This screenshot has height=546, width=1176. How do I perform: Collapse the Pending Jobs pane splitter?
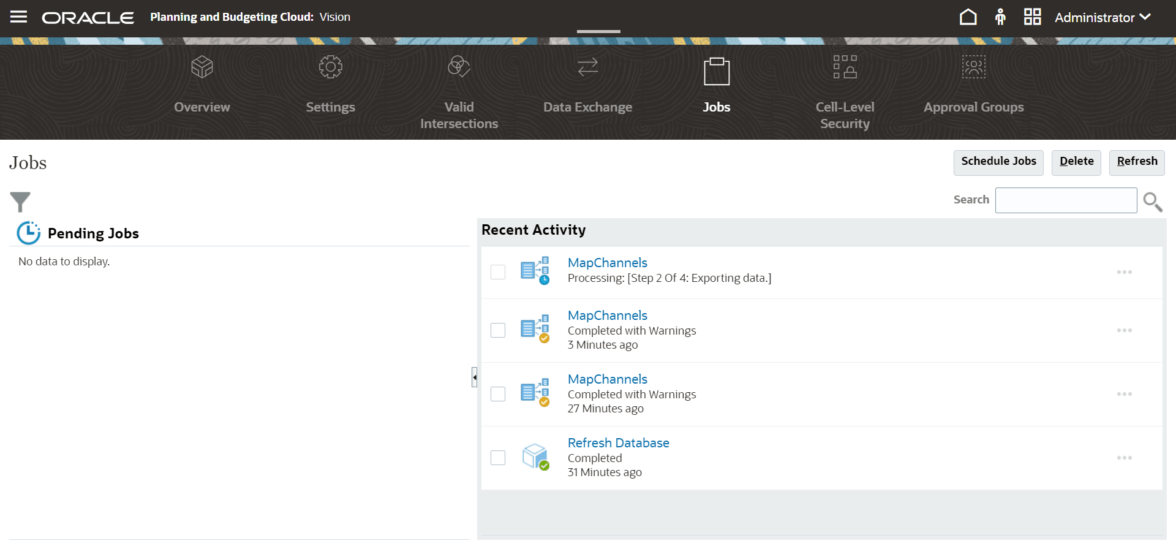[474, 377]
